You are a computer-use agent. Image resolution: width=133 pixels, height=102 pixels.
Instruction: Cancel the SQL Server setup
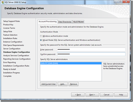point(107,95)
